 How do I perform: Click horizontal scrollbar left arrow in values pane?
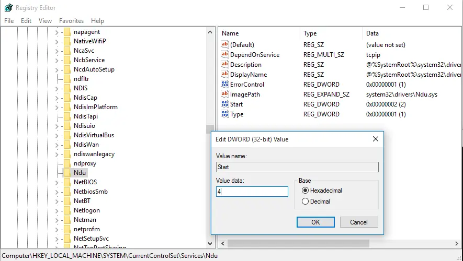point(223,244)
